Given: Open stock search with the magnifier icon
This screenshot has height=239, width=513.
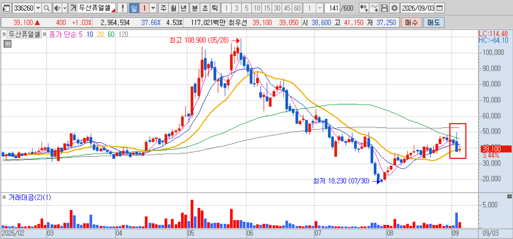Looking at the screenshot, I should point(47,8).
